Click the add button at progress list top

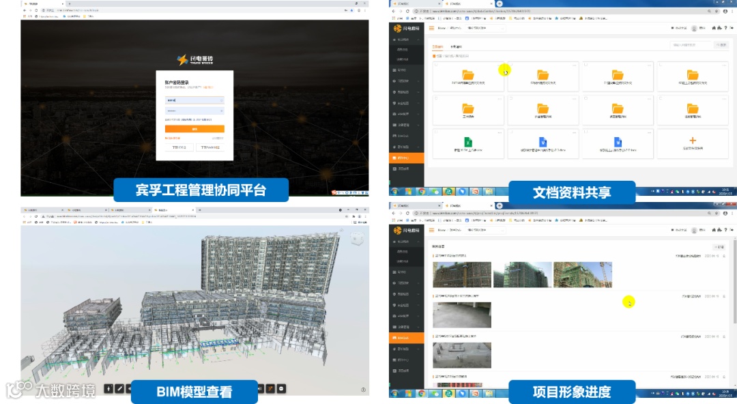point(719,247)
